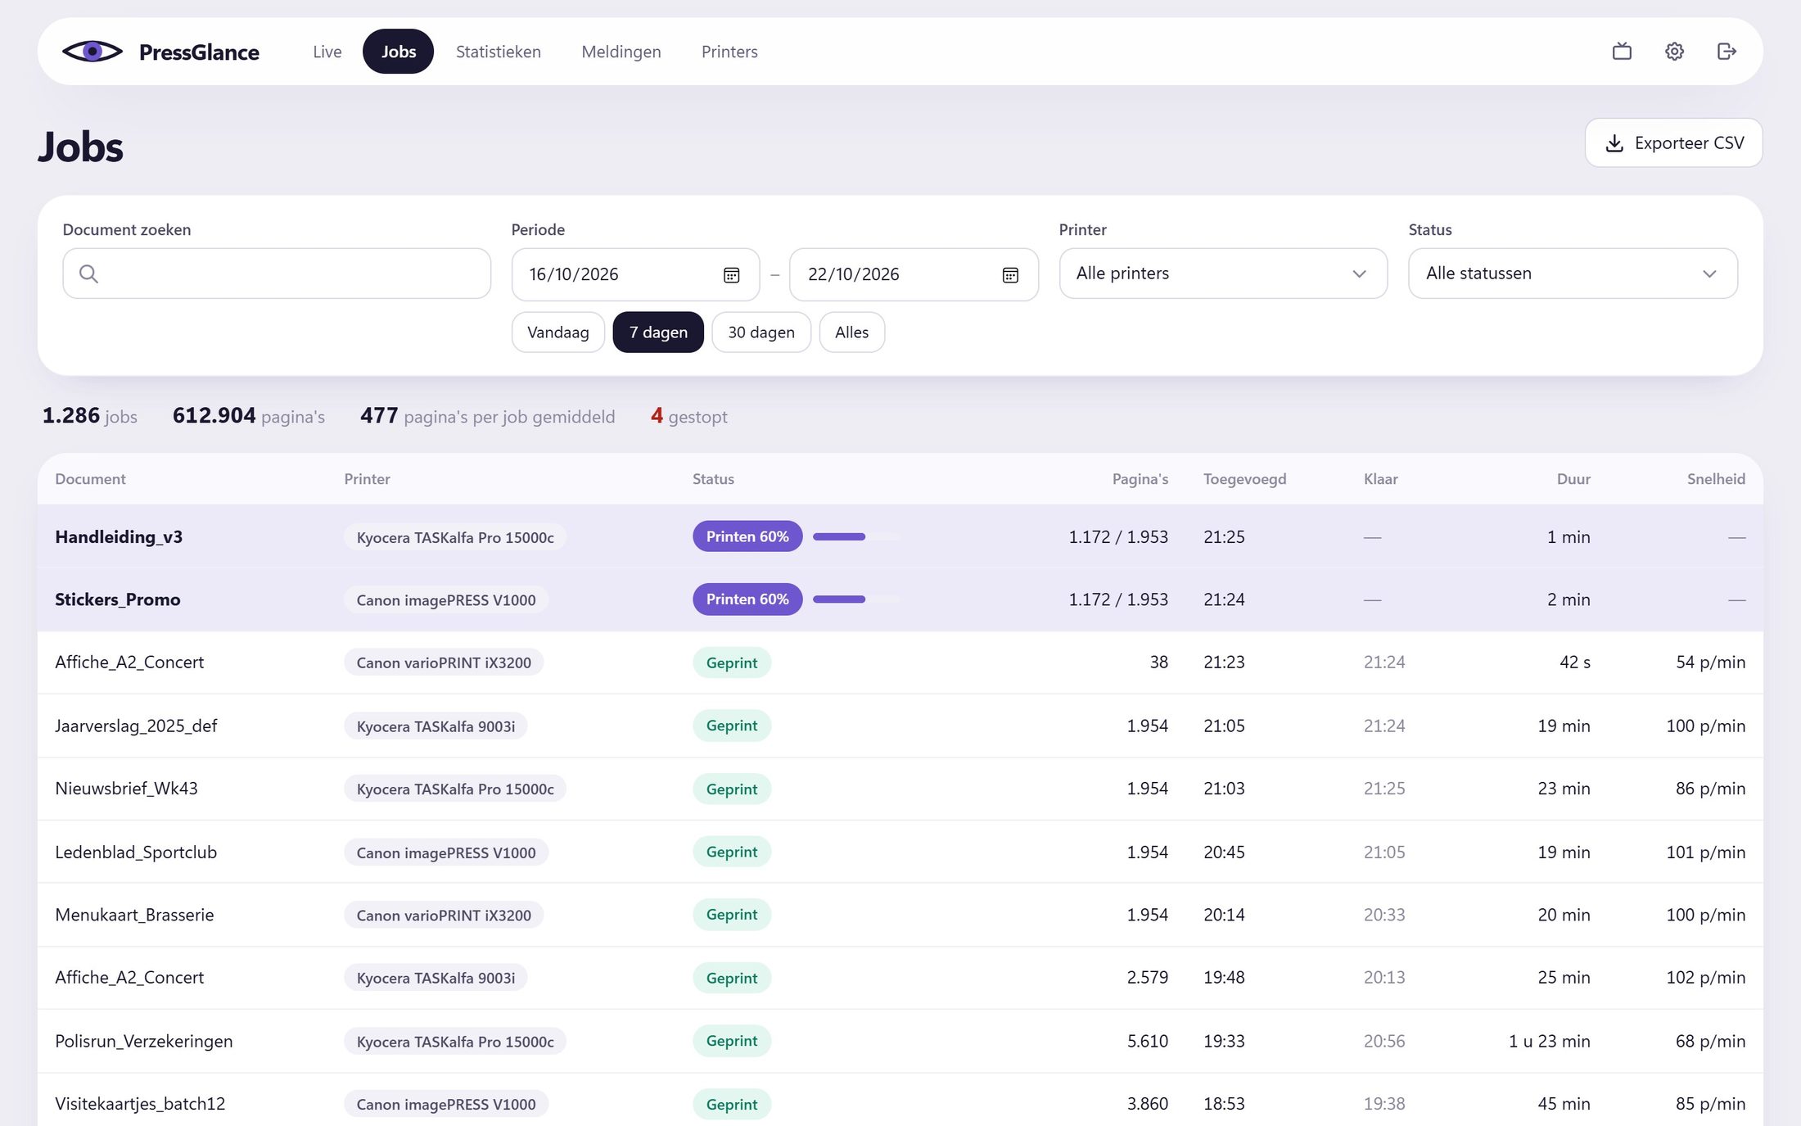
Task: Click the search magnifier icon
Action: click(88, 274)
